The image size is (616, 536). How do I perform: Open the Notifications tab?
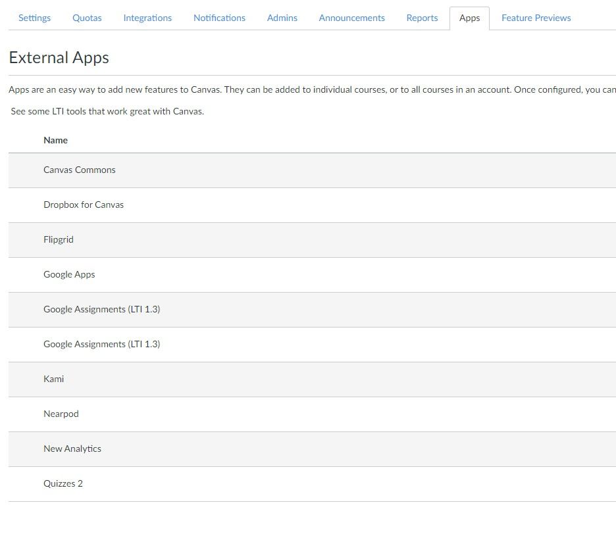(x=219, y=18)
